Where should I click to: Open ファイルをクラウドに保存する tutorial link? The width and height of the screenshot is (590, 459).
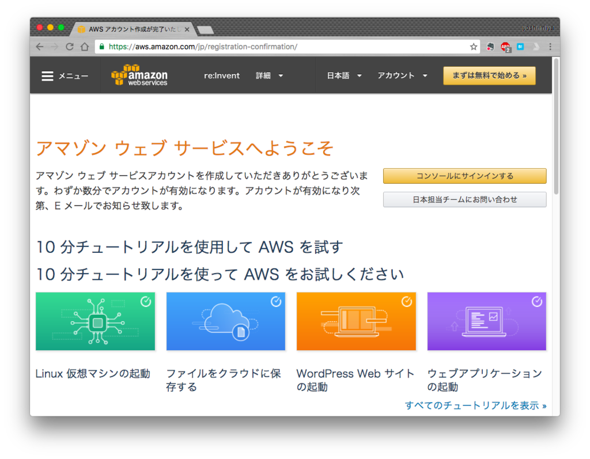click(x=224, y=380)
